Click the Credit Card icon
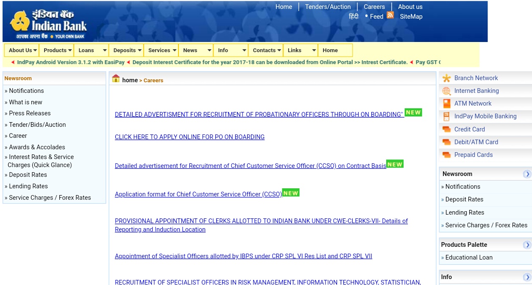The image size is (532, 285). pyautogui.click(x=446, y=129)
